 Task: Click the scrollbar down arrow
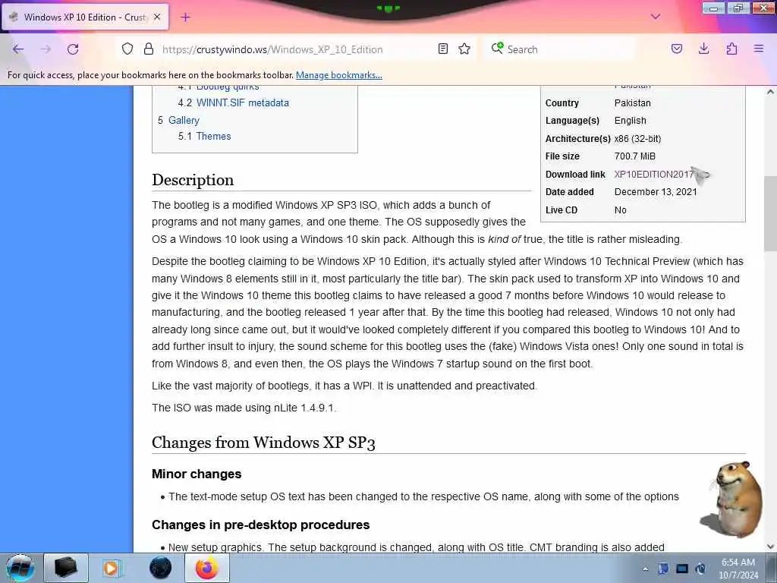click(770, 547)
